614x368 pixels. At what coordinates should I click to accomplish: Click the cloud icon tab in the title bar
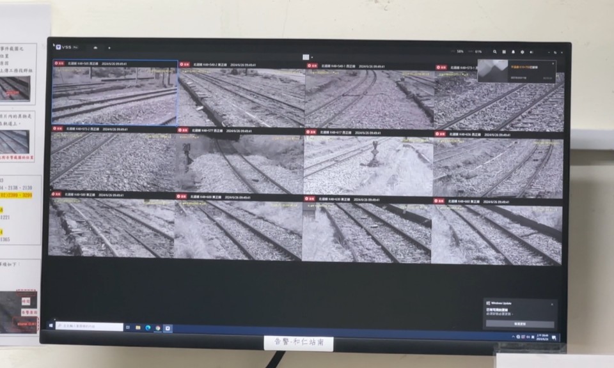click(95, 47)
